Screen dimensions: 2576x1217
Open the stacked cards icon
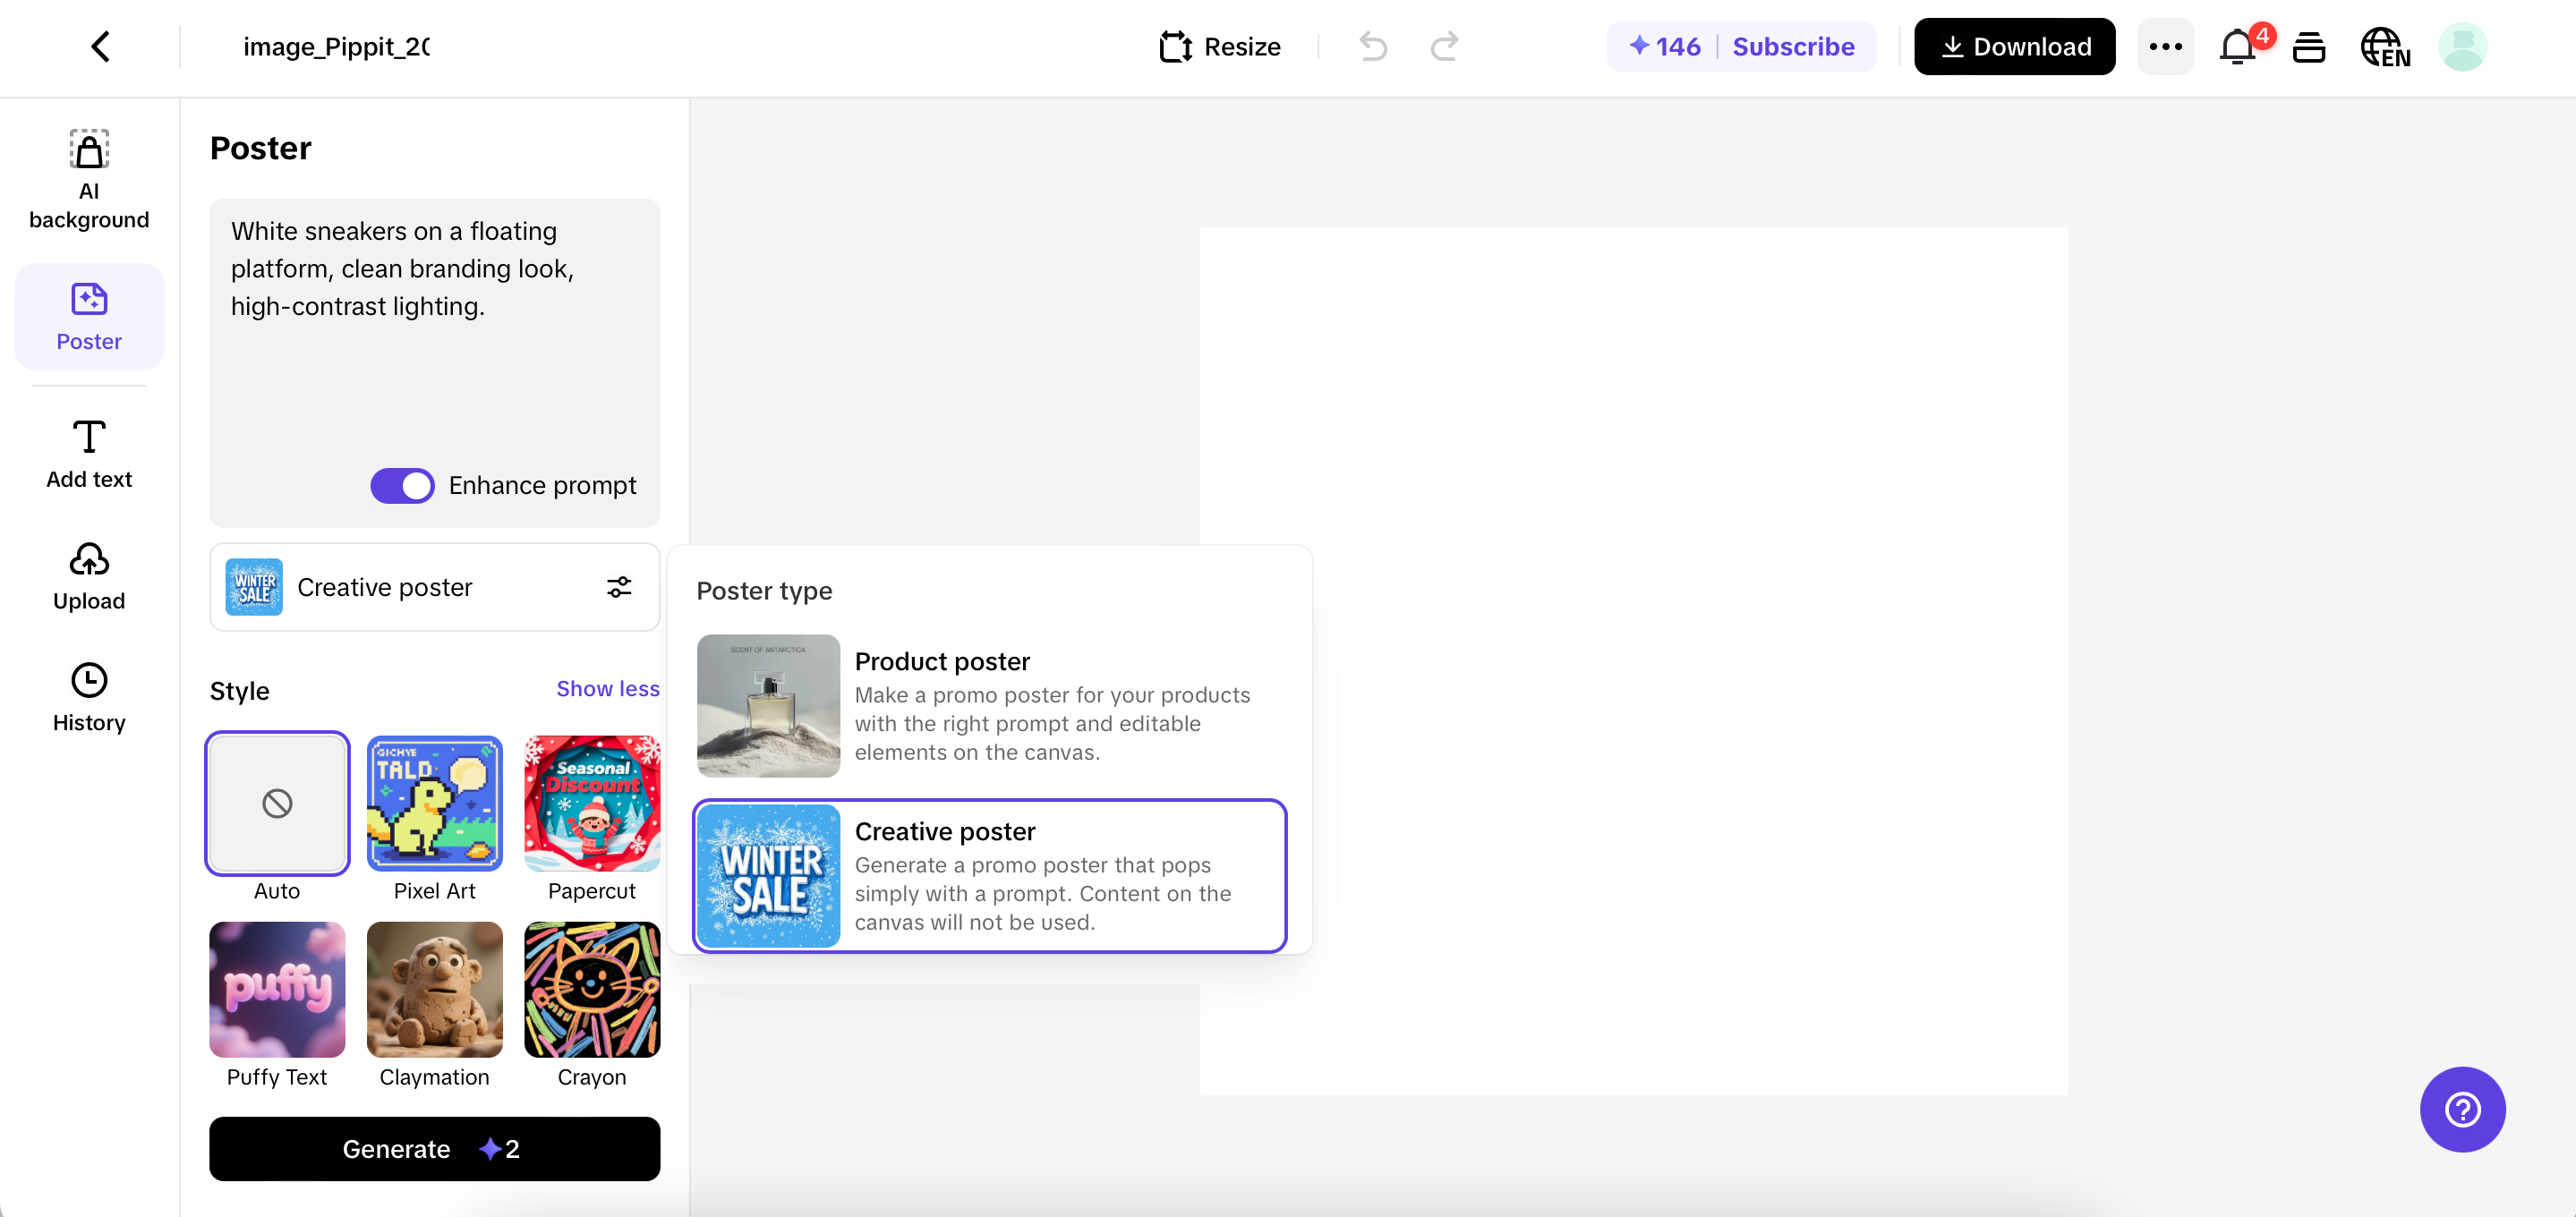2308,46
